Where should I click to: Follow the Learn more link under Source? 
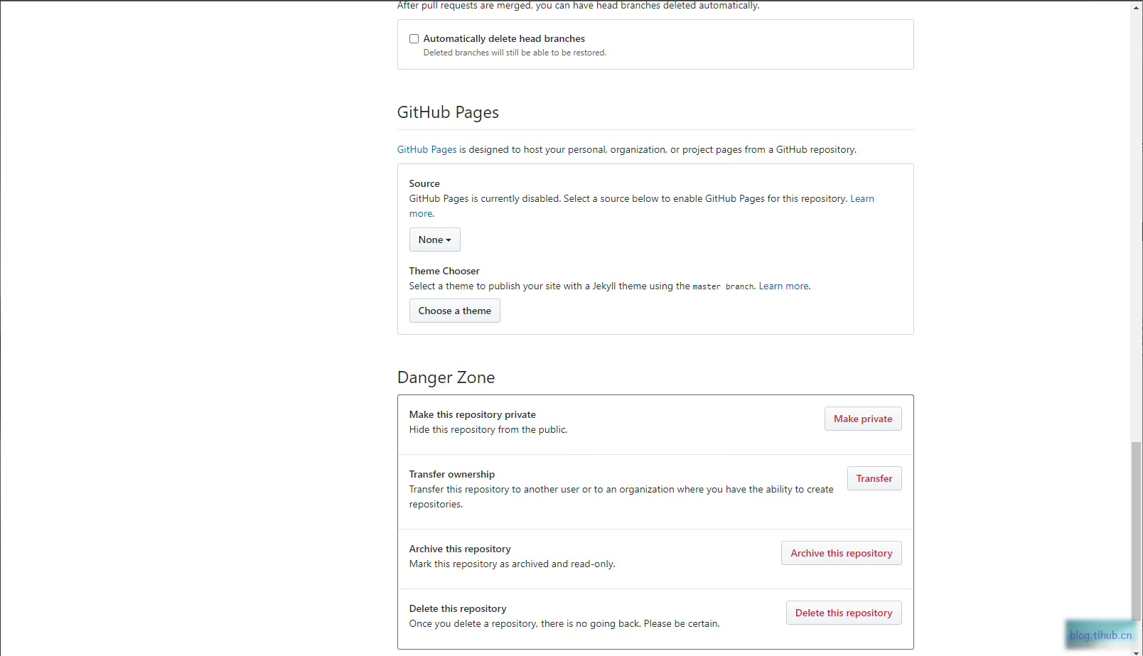[862, 198]
